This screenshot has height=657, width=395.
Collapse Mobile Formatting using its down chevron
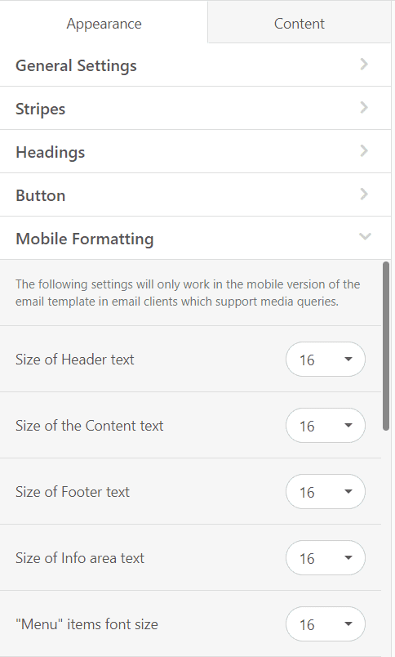365,237
